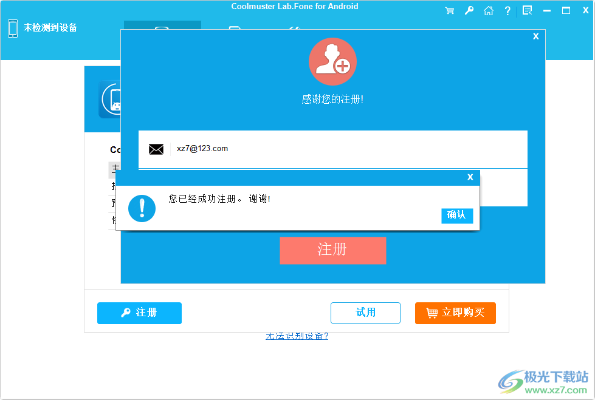Click the envelope icon beside the email address
The width and height of the screenshot is (595, 400).
[x=156, y=149]
